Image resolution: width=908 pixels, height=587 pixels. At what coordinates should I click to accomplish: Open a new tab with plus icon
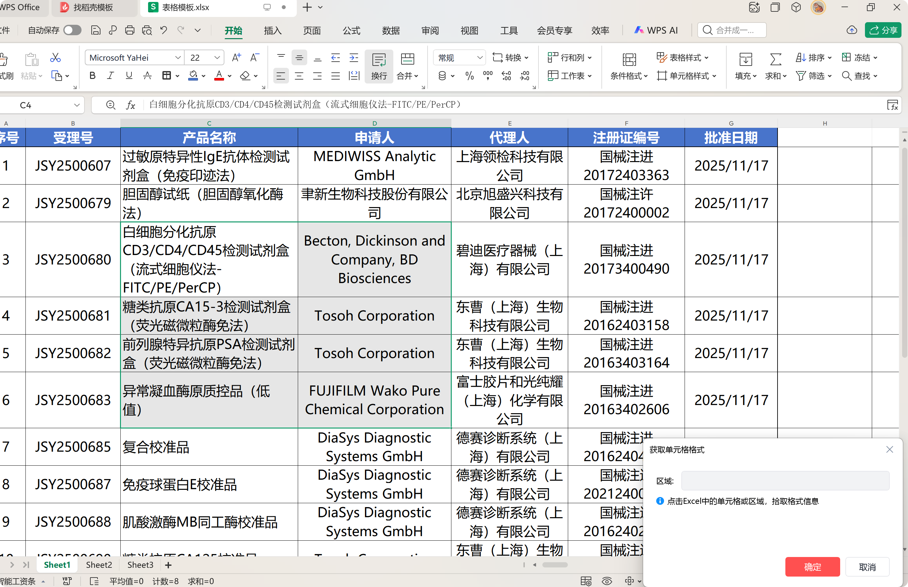(307, 7)
